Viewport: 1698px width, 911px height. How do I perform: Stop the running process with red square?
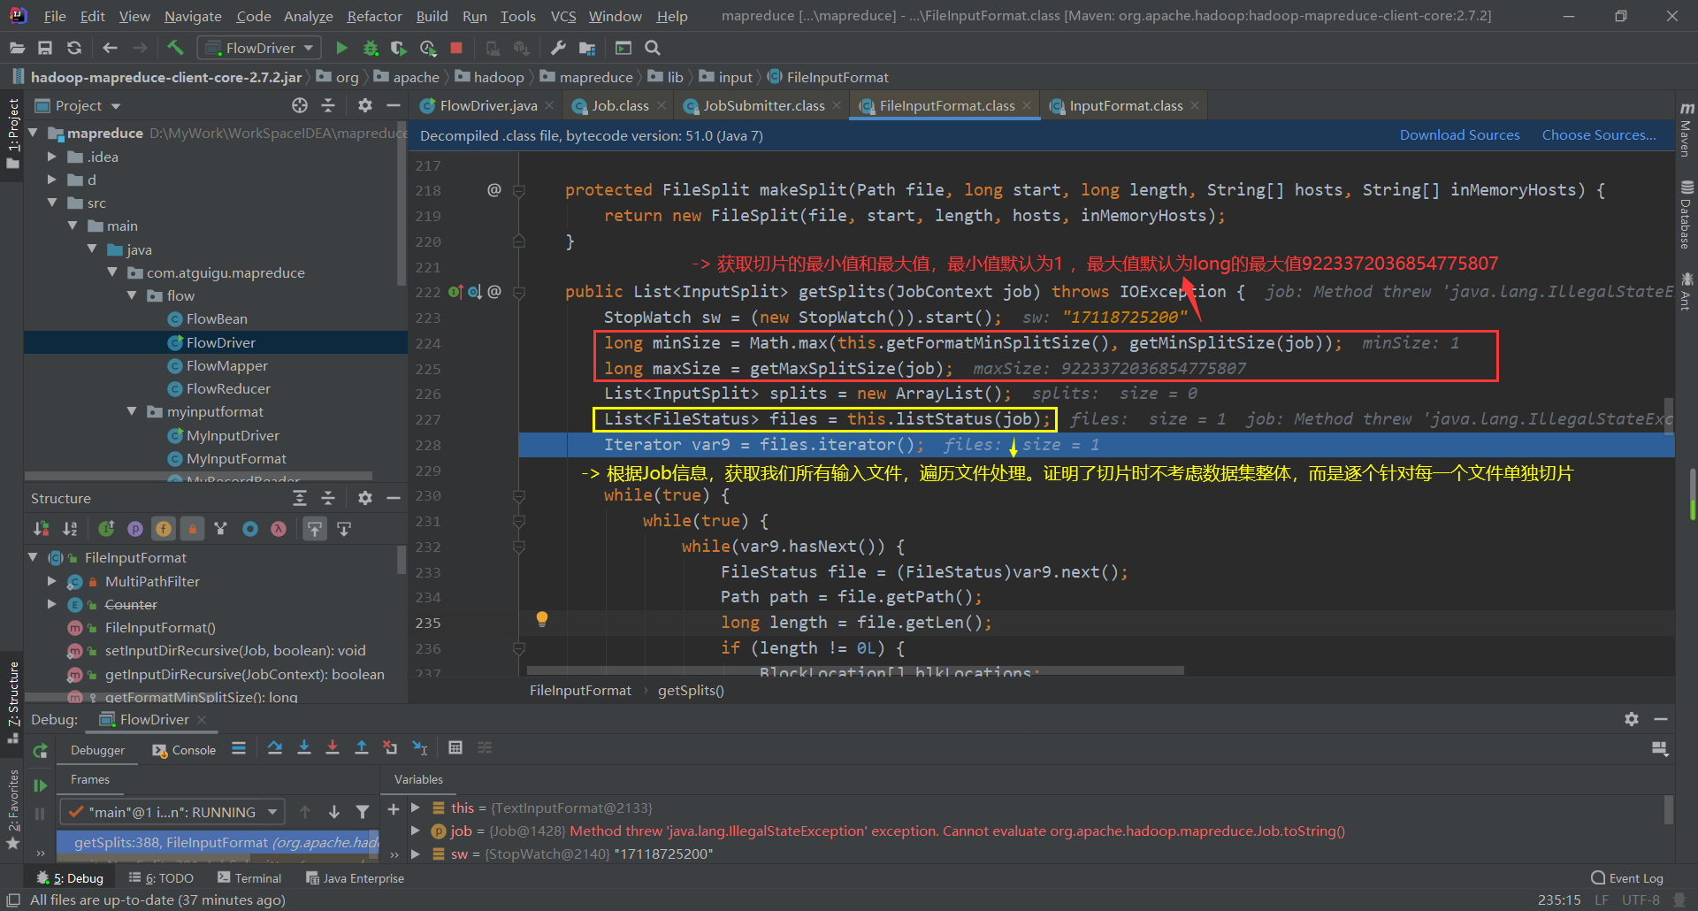point(456,48)
